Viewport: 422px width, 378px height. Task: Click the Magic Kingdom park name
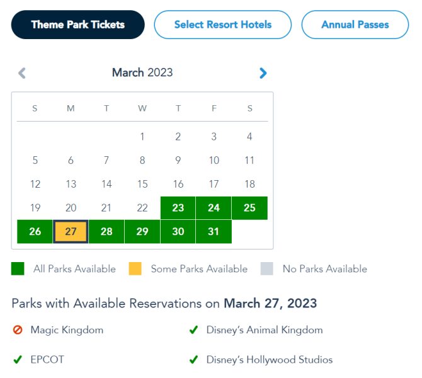click(x=67, y=330)
